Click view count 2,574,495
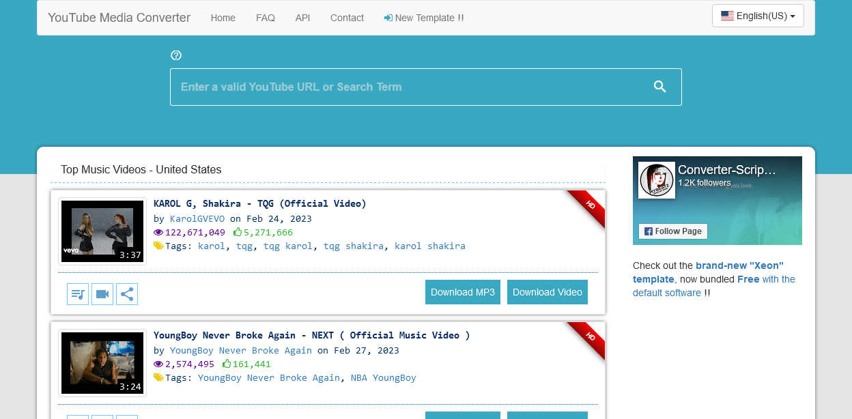This screenshot has width=852, height=419. coord(190,364)
